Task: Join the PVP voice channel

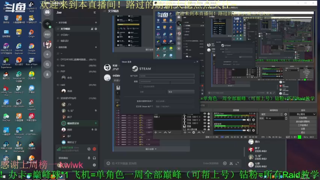Action: tap(77, 72)
